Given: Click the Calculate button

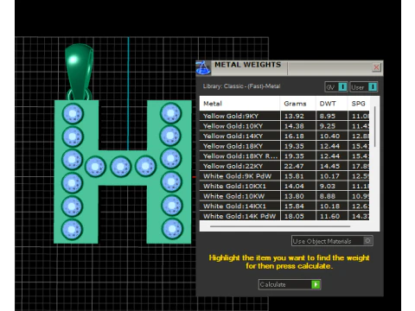Looking at the screenshot, I should [x=290, y=284].
